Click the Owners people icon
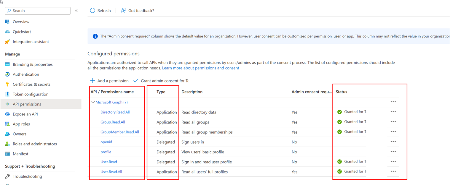 click(7, 134)
